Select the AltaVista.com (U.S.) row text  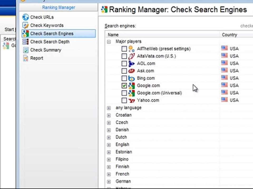click(x=156, y=56)
